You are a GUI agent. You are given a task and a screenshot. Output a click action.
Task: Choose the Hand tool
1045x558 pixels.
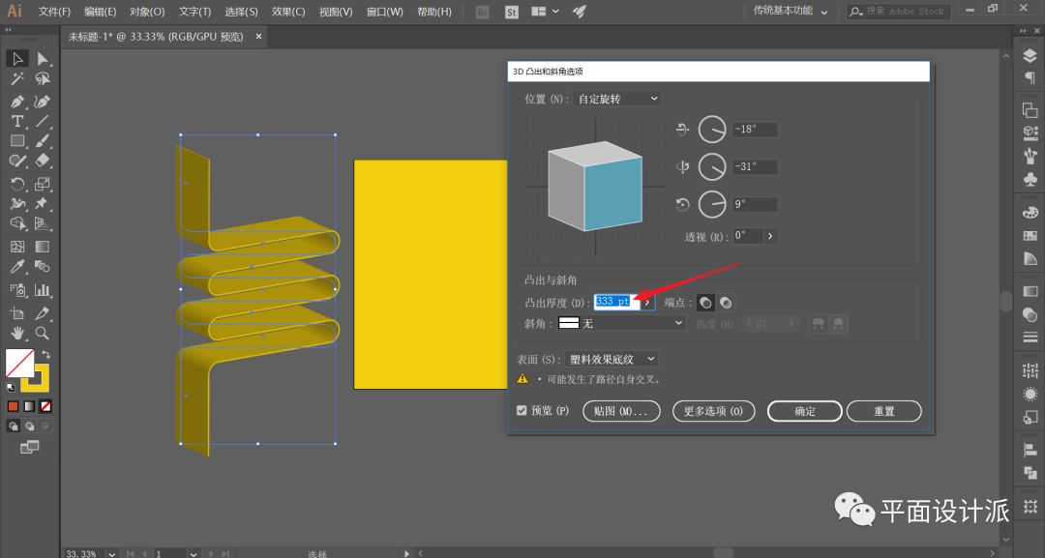[17, 333]
